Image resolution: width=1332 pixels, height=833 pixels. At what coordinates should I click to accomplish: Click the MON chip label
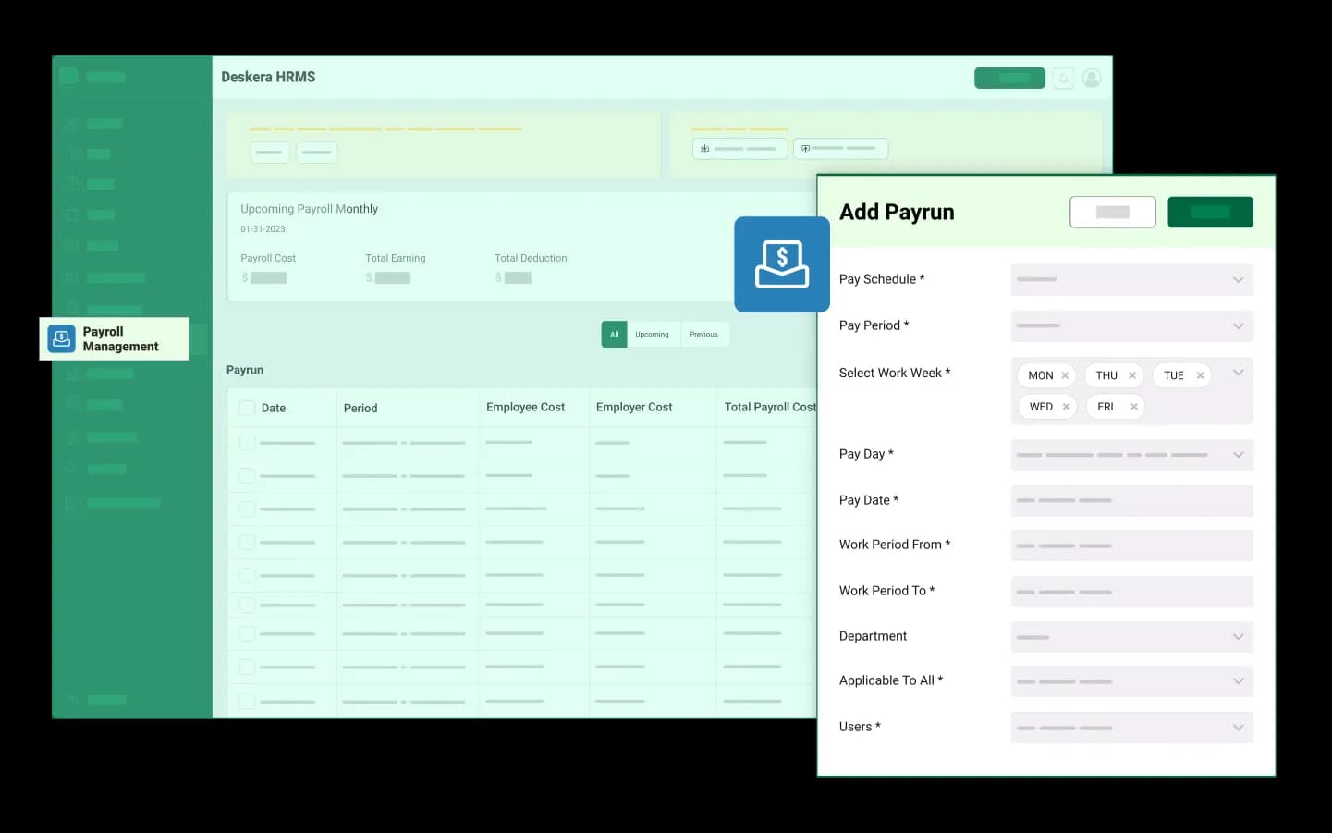click(1041, 375)
